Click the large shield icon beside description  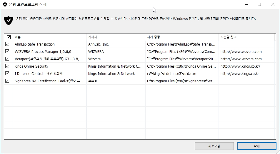[9, 20]
